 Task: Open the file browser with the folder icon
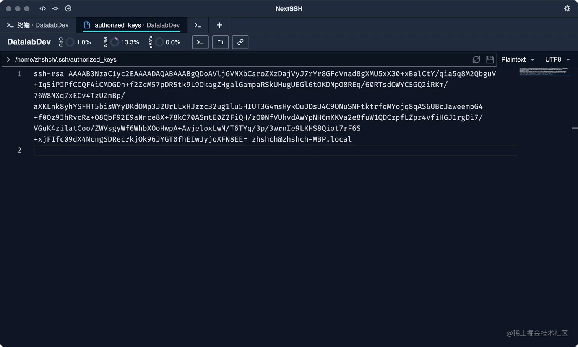click(220, 42)
